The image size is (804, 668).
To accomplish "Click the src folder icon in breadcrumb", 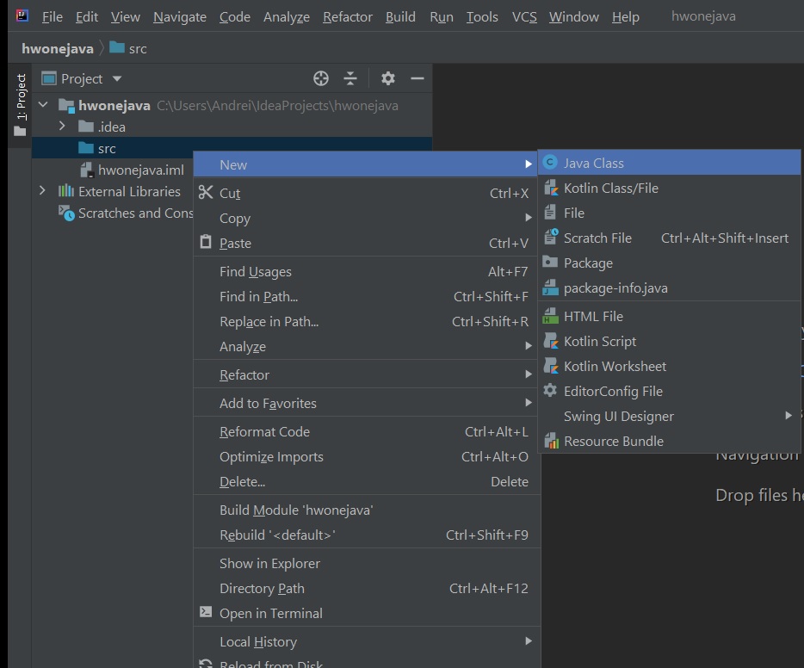I will click(x=117, y=47).
